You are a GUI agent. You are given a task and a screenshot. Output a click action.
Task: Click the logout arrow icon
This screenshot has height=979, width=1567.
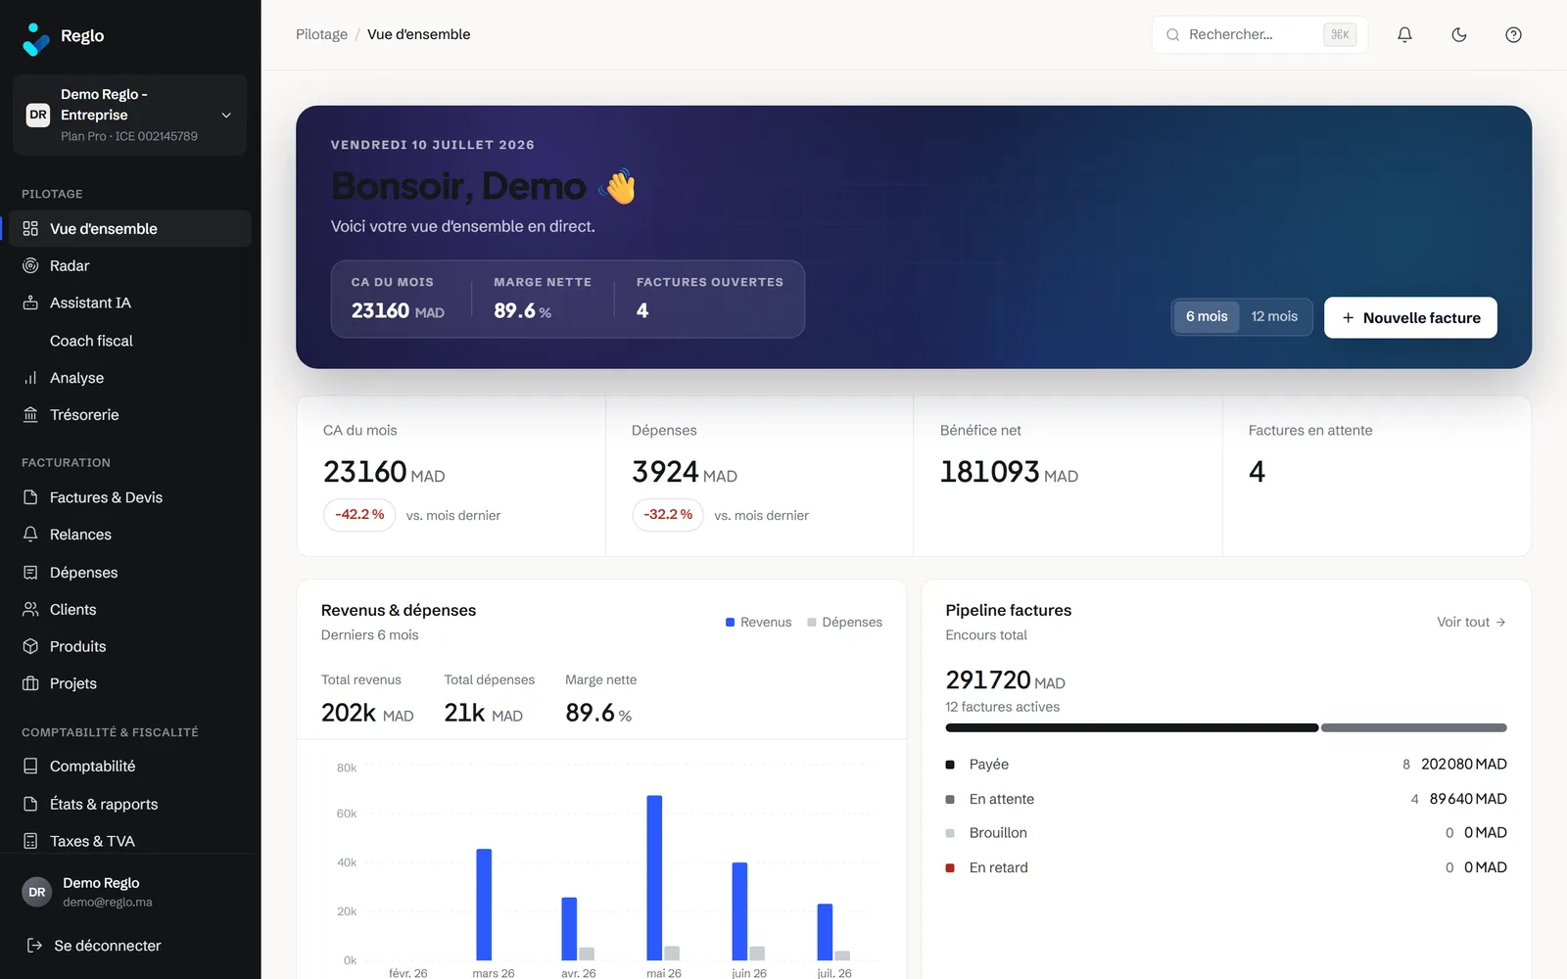[x=34, y=946]
